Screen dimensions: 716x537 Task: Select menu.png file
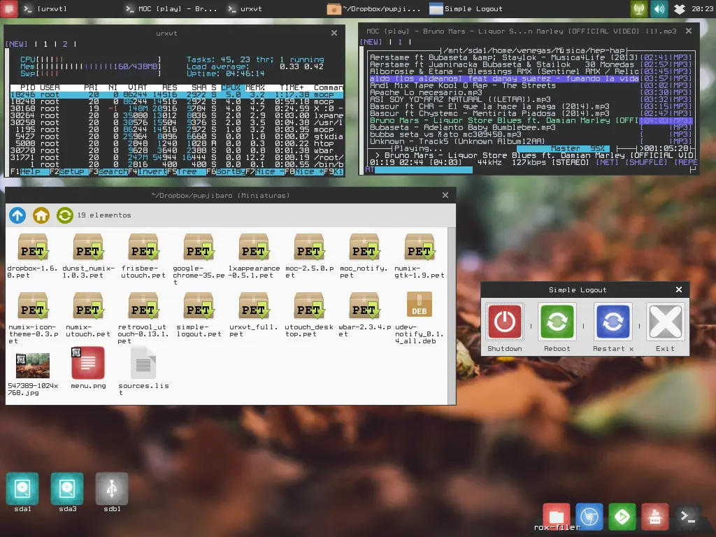tap(88, 368)
